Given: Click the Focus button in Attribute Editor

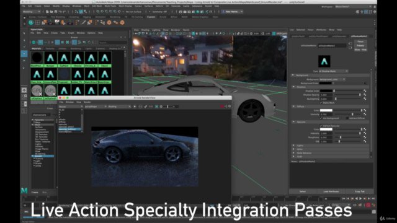Looking at the screenshot, I should [x=360, y=42].
